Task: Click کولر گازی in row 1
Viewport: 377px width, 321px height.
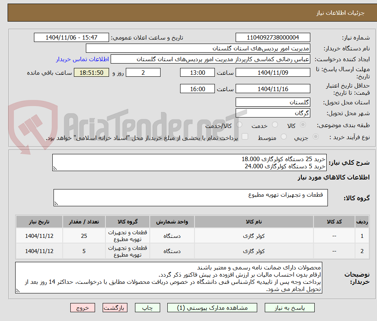Action: [x=254, y=236]
